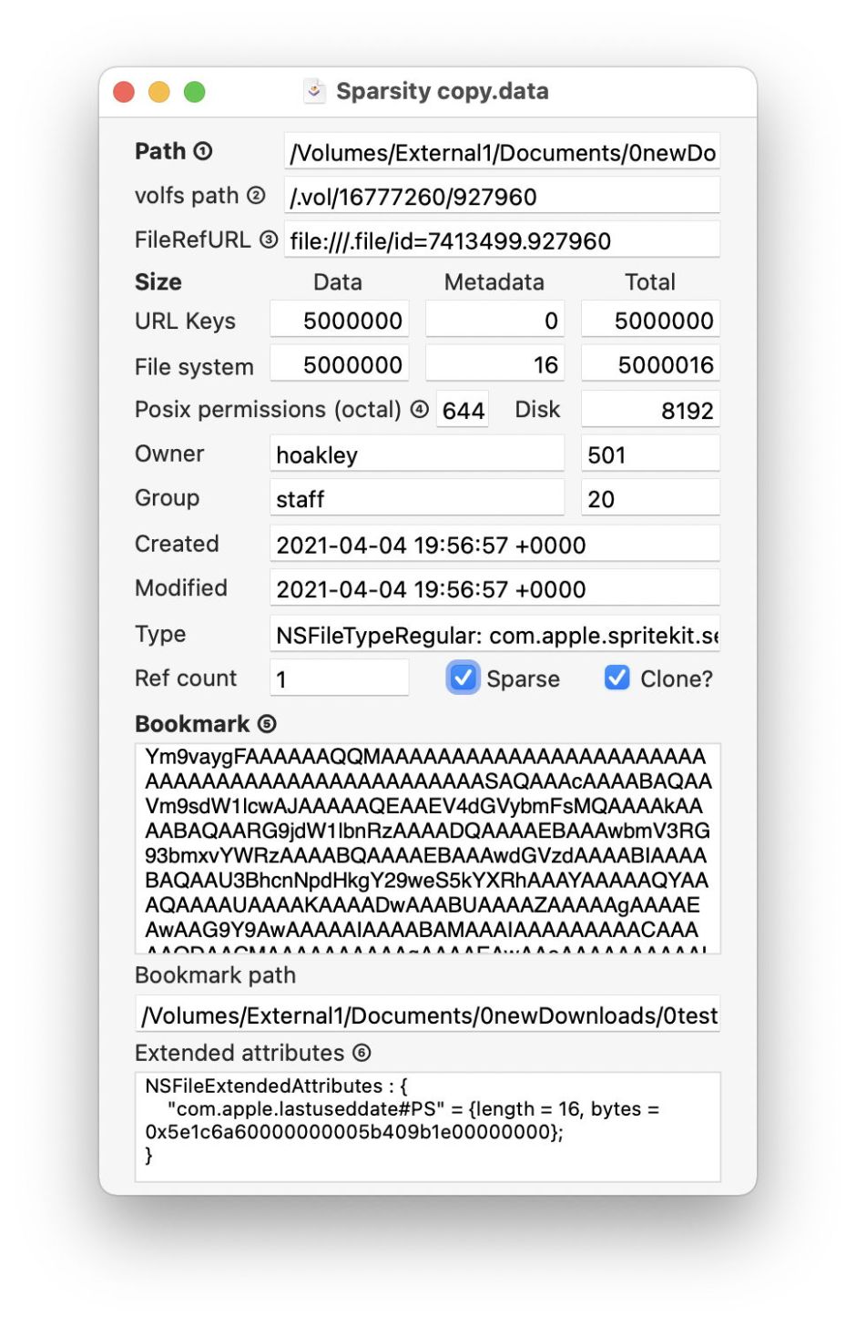856x1326 pixels.
Task: Uncheck the Clone? checkbox
Action: pos(617,678)
